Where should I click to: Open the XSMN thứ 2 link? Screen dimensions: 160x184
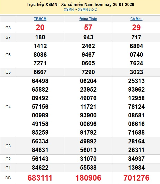click(x=87, y=10)
